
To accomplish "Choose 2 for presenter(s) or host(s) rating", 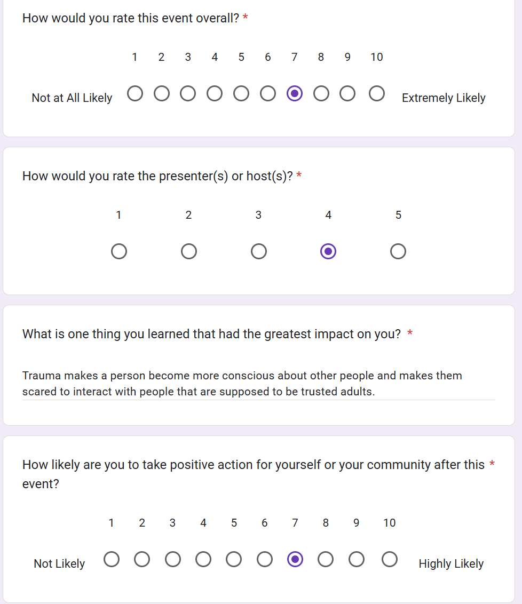I will (x=189, y=251).
